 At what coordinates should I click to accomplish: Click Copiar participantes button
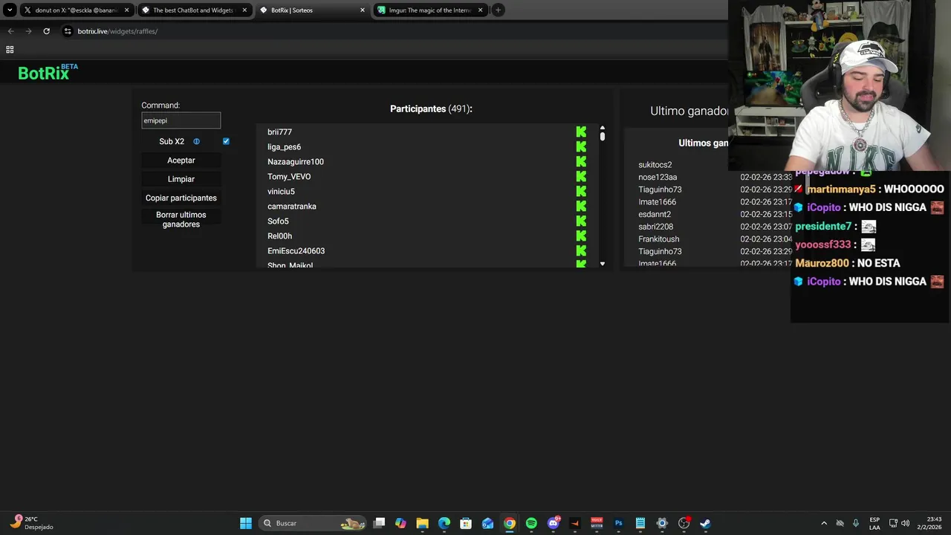click(181, 198)
